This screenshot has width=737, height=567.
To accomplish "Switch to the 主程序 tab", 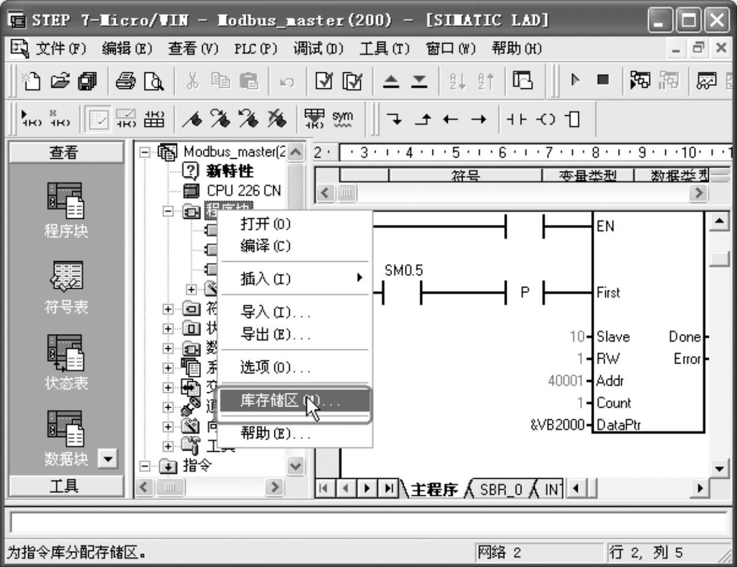I will tap(434, 489).
